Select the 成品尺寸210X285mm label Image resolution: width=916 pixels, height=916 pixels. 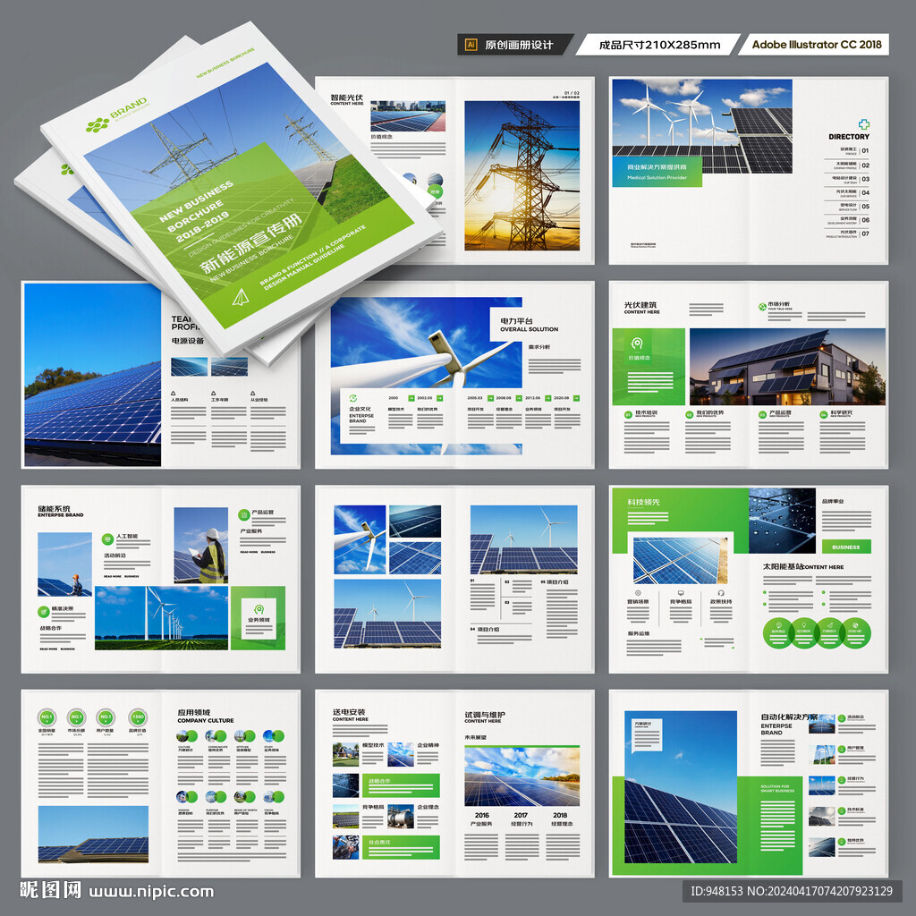click(x=659, y=45)
